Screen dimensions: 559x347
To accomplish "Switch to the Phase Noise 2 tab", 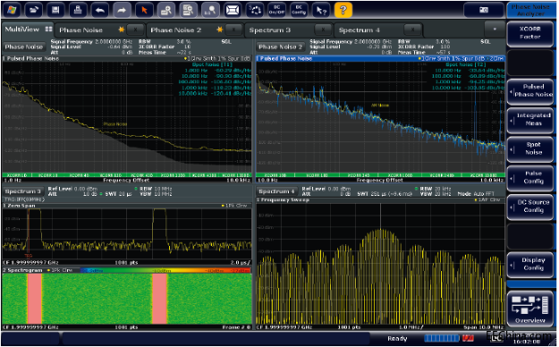I will [176, 30].
